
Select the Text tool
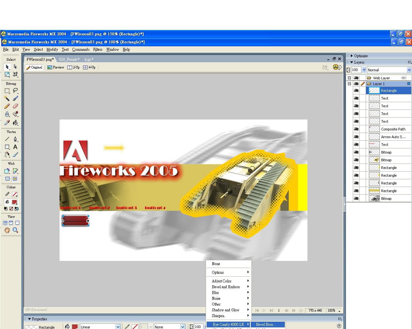(x=15, y=147)
